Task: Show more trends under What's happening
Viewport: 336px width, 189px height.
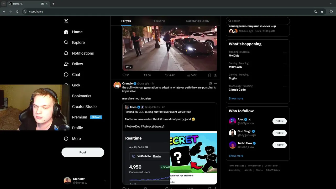Action: tap(236, 98)
